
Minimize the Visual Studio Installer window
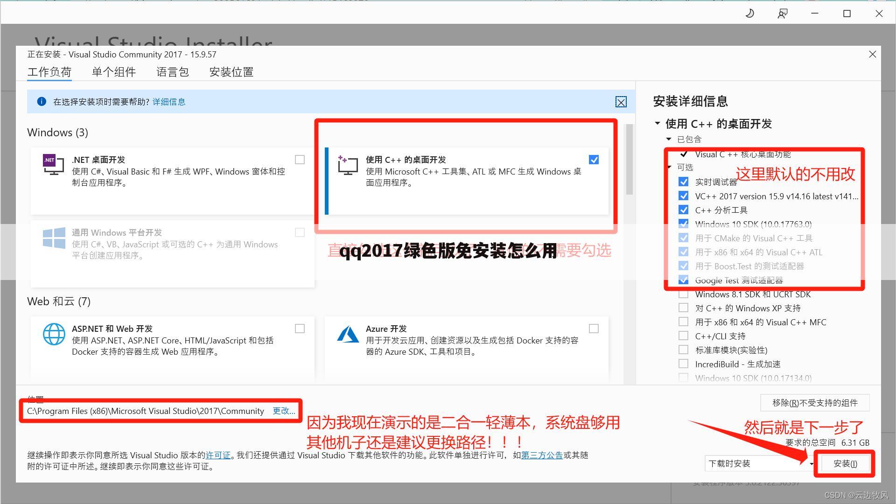pyautogui.click(x=815, y=14)
